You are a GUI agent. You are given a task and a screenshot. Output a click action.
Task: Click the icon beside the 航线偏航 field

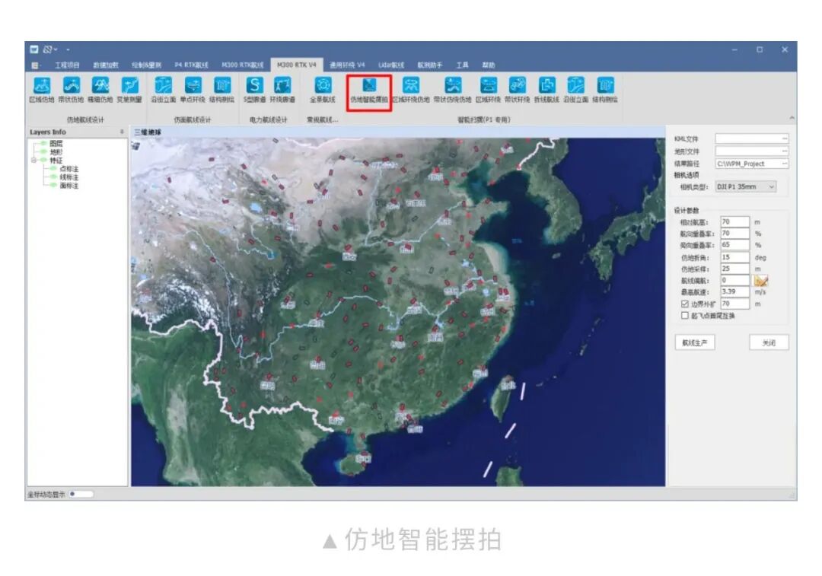[x=760, y=281]
